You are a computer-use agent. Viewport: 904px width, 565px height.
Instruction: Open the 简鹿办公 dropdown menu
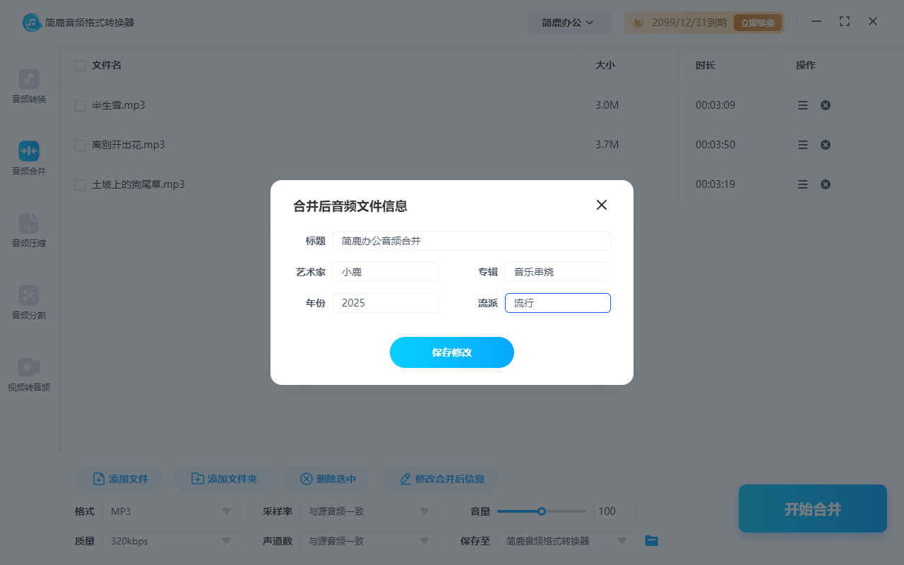569,22
